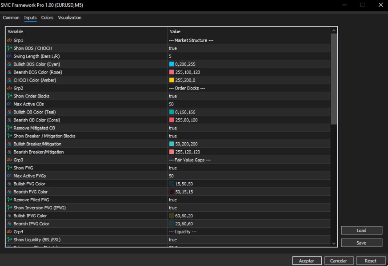
Task: Click the '--- Fair Value Gaps ---' value
Action: [190, 160]
